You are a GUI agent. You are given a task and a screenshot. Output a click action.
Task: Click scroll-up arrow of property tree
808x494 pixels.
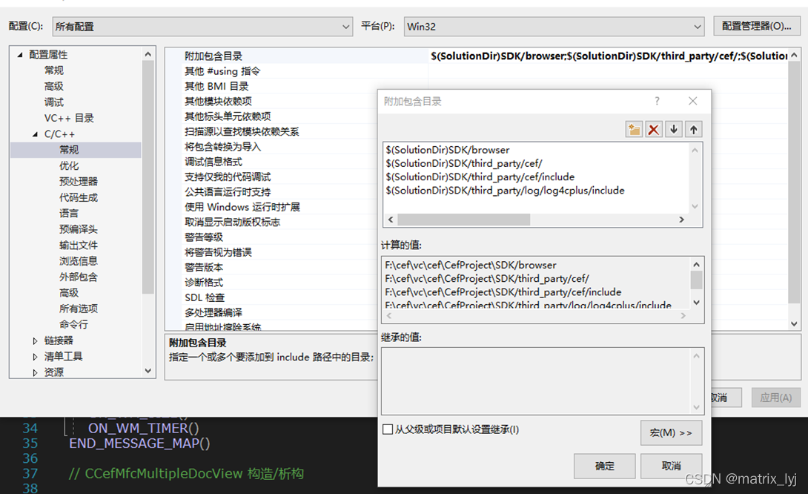[148, 54]
